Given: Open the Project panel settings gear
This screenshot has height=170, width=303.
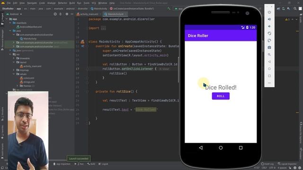Looking at the screenshot, I should (x=67, y=14).
